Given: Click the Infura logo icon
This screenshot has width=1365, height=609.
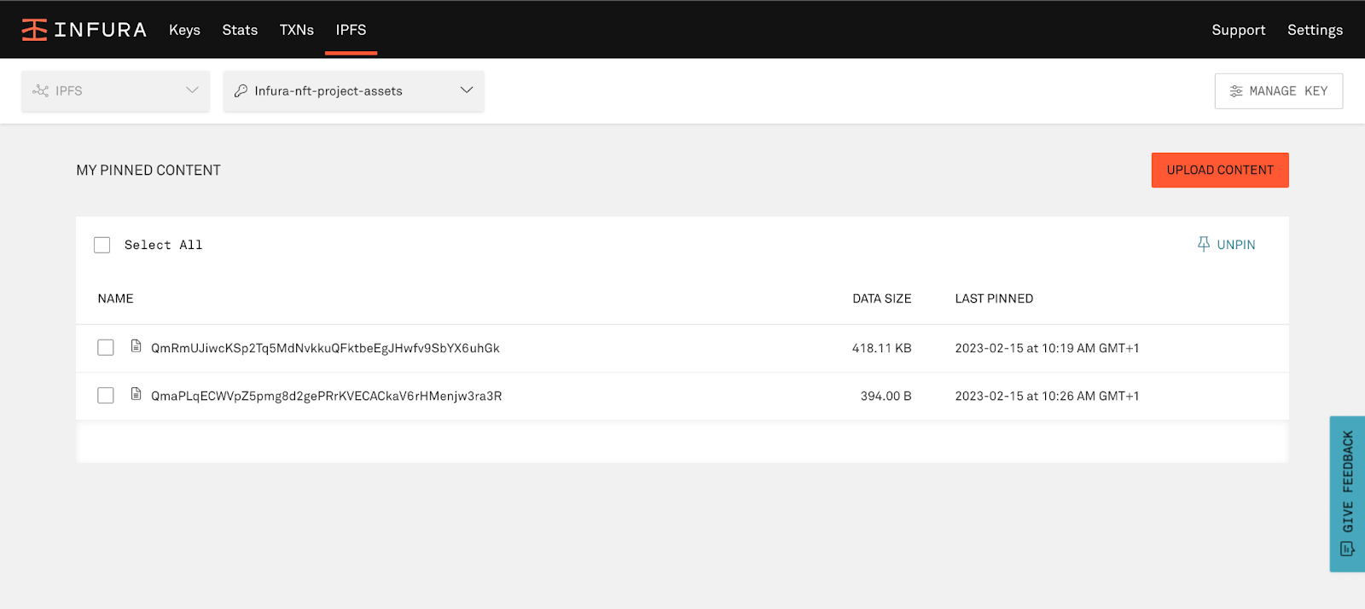Looking at the screenshot, I should tap(34, 30).
